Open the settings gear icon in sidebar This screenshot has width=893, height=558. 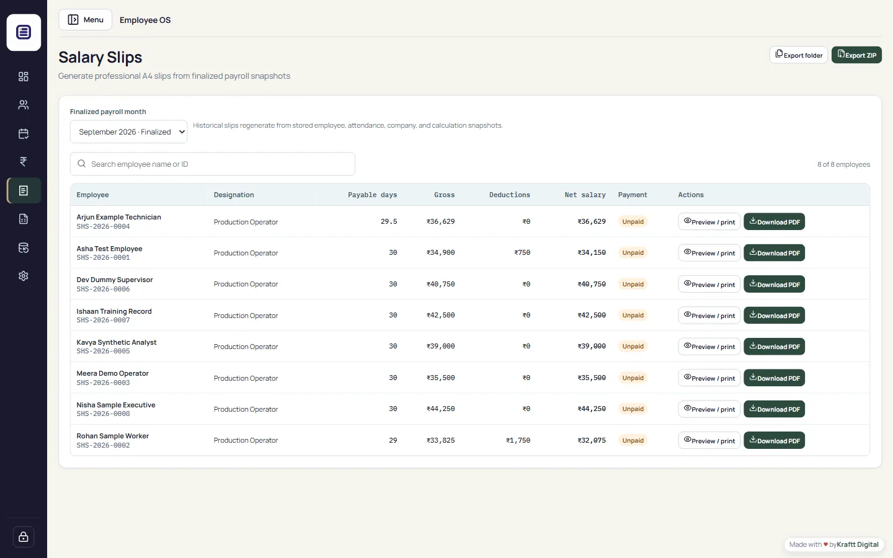[24, 276]
